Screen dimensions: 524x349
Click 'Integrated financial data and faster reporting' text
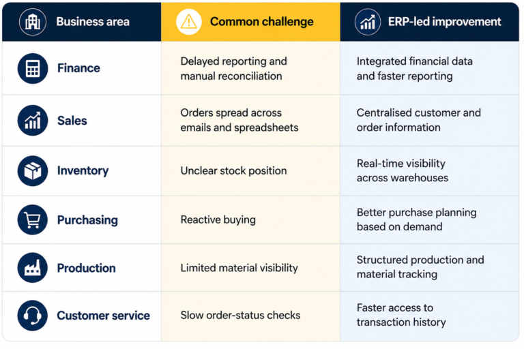click(x=414, y=68)
